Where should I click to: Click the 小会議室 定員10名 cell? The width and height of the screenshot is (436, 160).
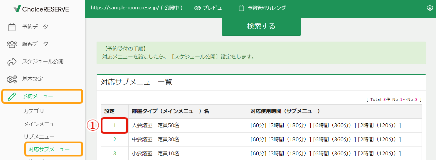(188, 154)
